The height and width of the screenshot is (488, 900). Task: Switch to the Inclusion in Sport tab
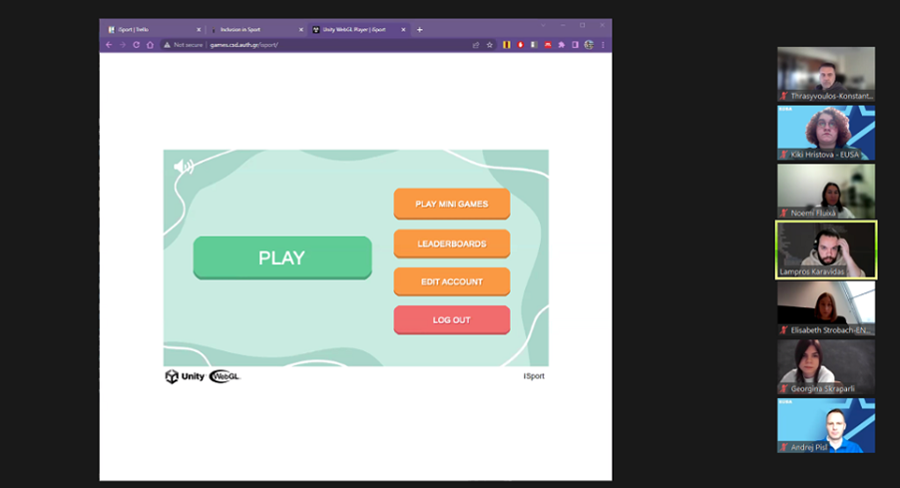253,30
